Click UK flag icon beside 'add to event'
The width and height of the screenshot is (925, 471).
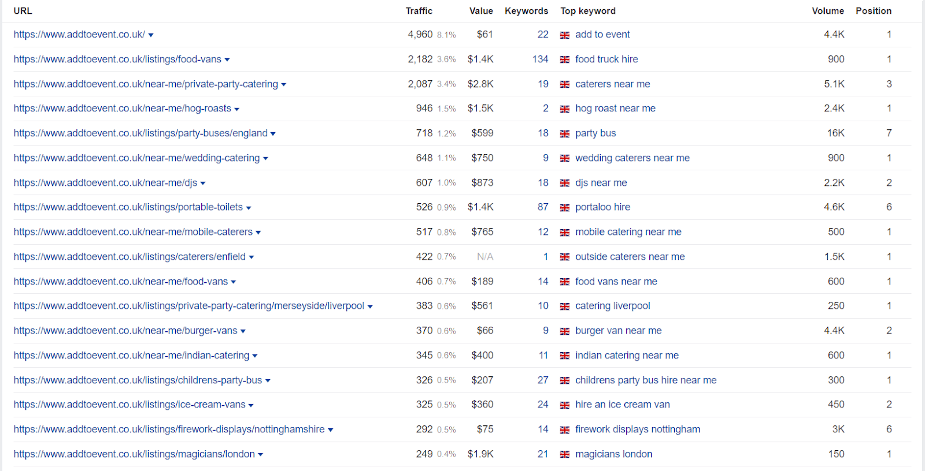(565, 35)
